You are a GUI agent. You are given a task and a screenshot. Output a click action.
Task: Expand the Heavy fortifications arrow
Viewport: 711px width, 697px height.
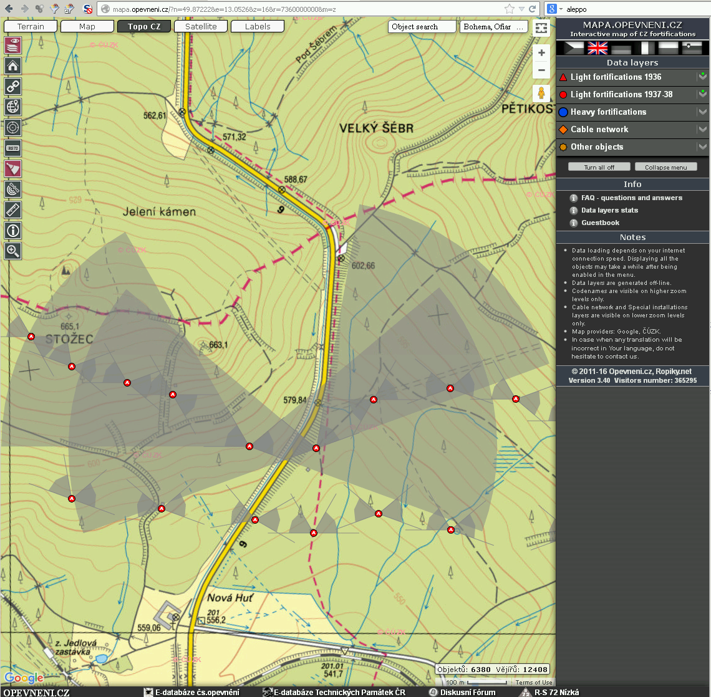(x=702, y=112)
